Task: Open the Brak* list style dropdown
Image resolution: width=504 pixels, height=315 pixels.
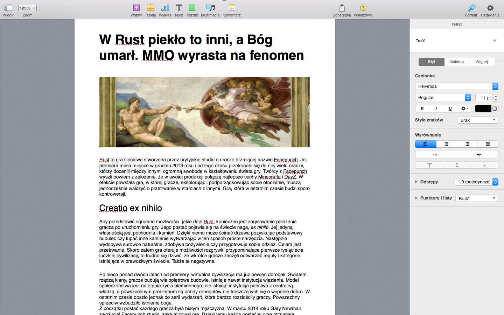Action: [477, 198]
